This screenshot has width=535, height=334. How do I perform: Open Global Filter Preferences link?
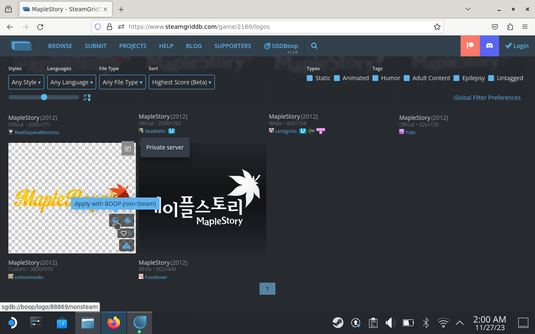coord(487,98)
